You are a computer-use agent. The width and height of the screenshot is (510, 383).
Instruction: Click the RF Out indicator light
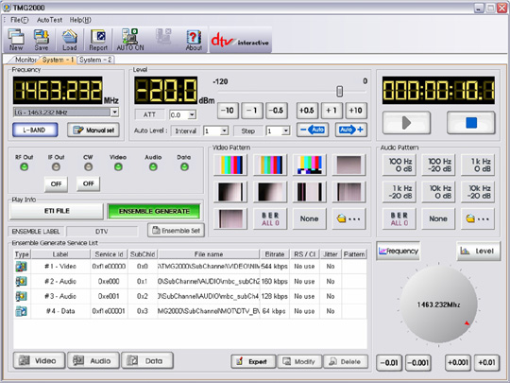24,167
